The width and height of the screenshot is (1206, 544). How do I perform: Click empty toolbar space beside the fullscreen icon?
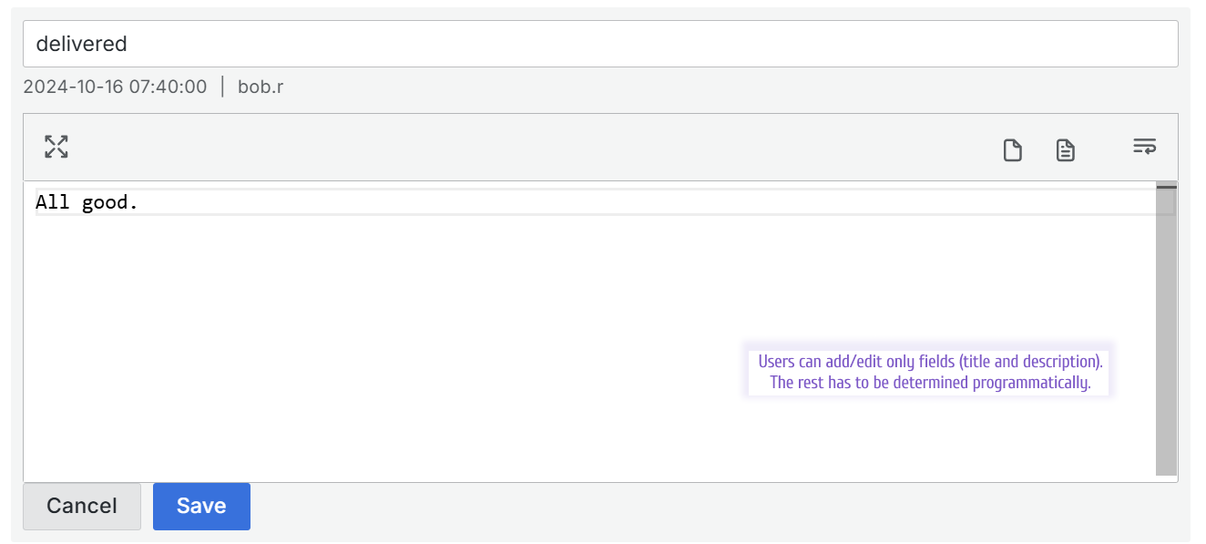click(x=455, y=147)
